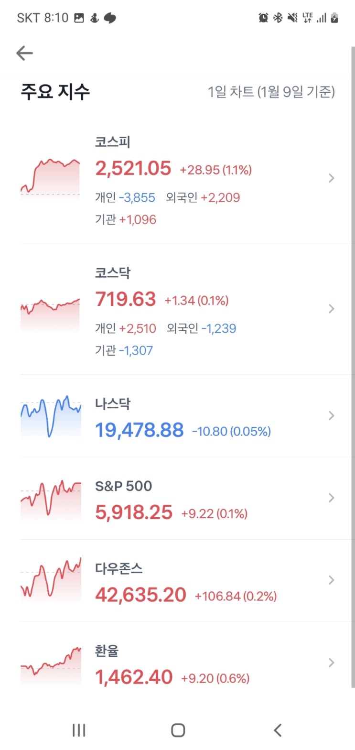
Task: Open S&P 500 row chevron
Action: click(x=331, y=498)
